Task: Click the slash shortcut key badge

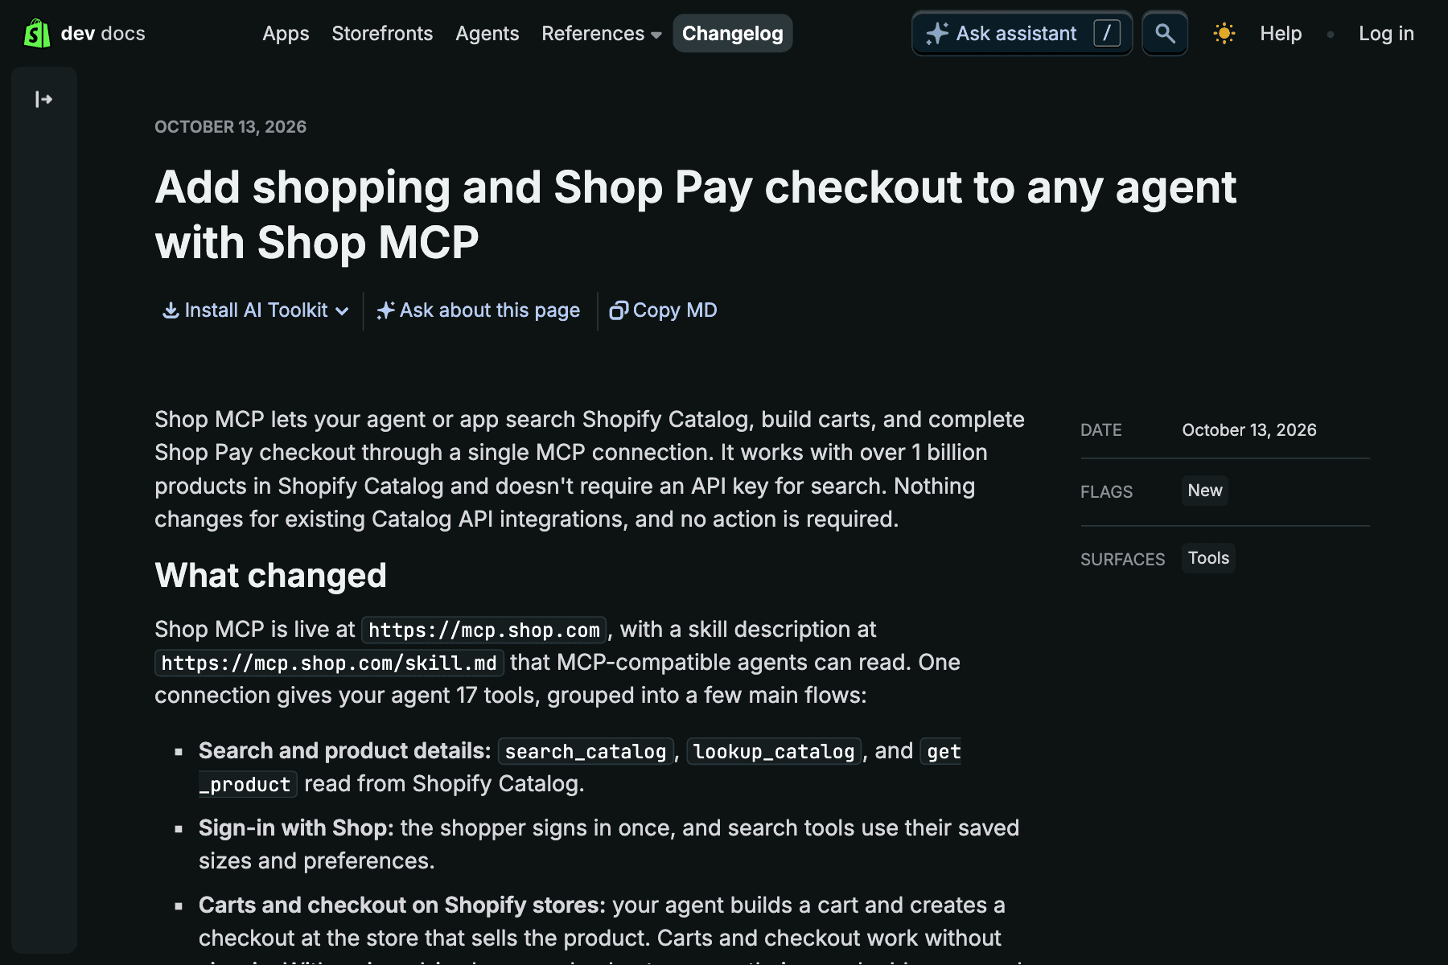Action: point(1107,33)
